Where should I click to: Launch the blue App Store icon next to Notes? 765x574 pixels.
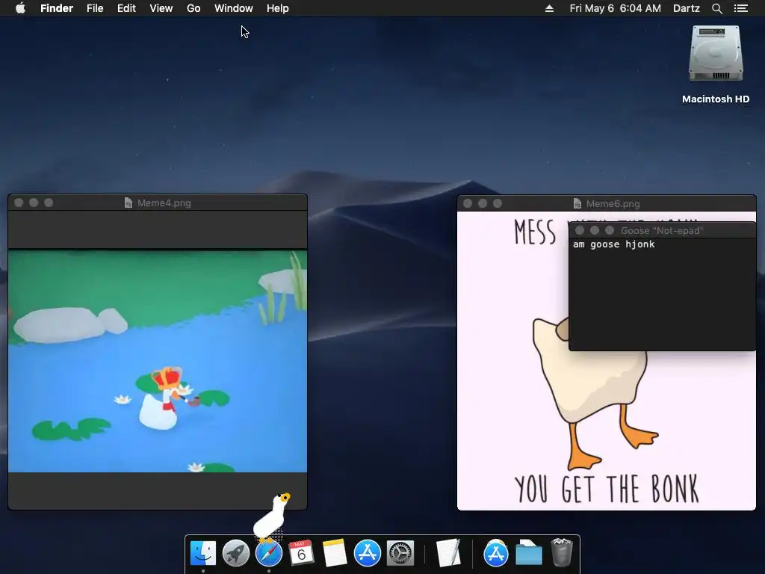[x=368, y=553]
